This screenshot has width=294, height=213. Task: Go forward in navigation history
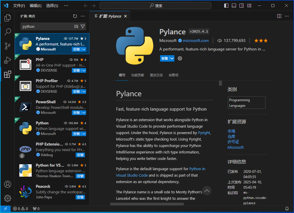[94, 6]
